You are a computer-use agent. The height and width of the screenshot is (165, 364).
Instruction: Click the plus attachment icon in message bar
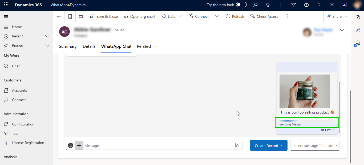click(79, 145)
